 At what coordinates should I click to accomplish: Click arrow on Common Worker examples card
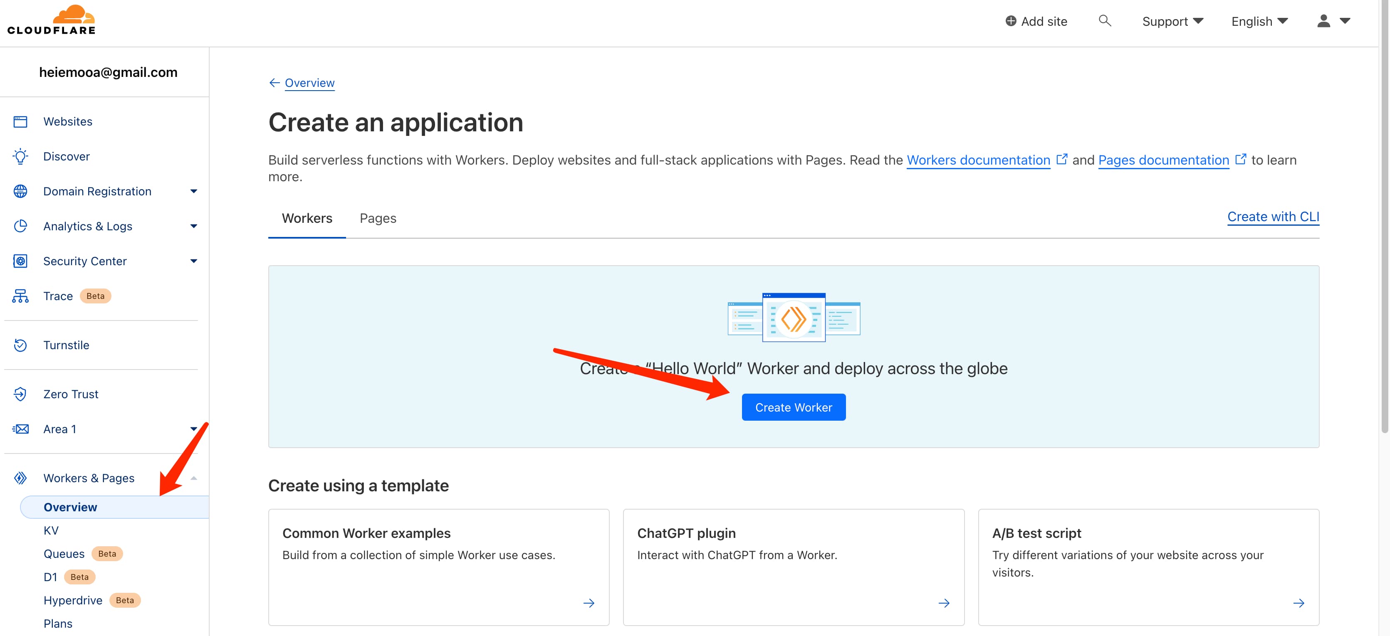tap(589, 603)
